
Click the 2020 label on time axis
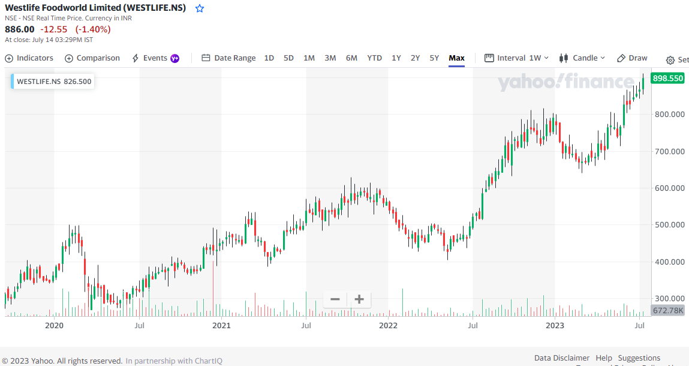click(x=54, y=326)
